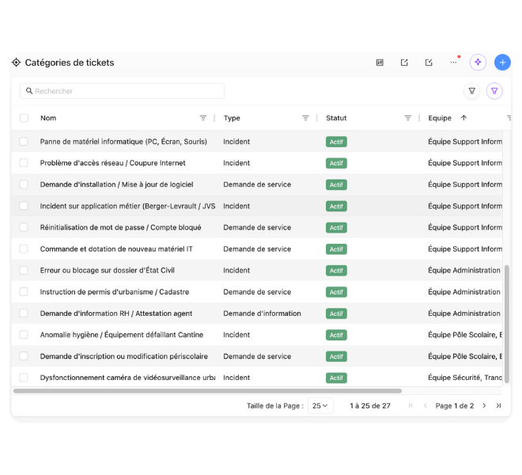
Task: Open the page size 25 dropdown
Action: [x=320, y=405]
